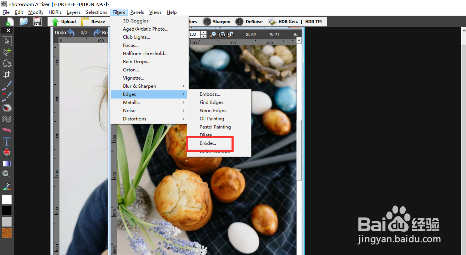The width and height of the screenshot is (466, 255).
Task: Choose Pastel Painting filter
Action: coord(219,127)
